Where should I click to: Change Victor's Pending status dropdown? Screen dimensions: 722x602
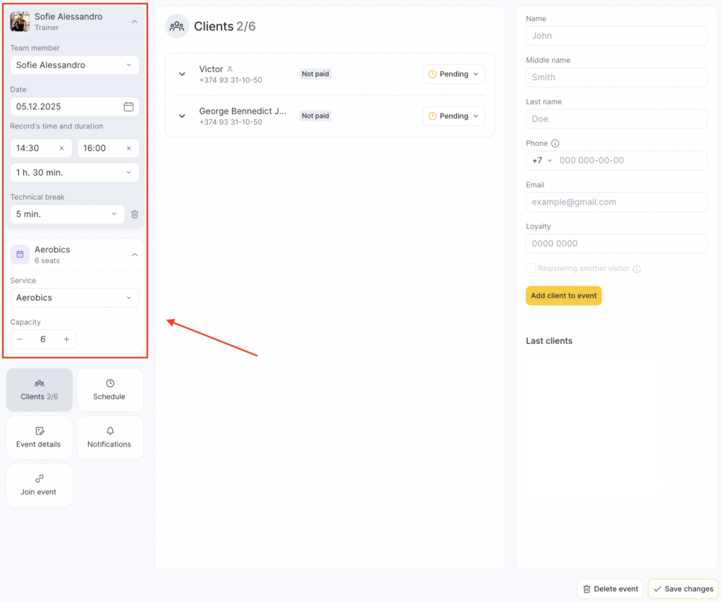[x=453, y=74]
